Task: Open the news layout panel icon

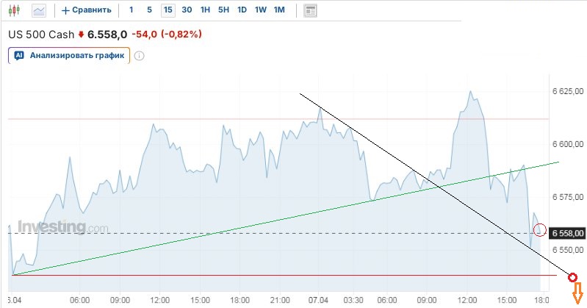Action: pos(310,10)
